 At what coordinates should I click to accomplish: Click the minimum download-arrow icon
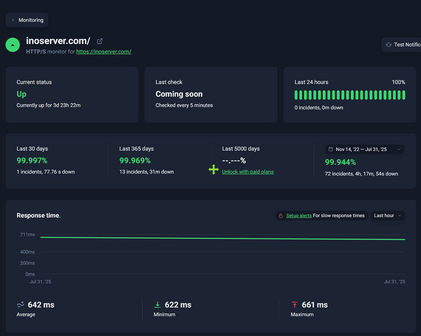pyautogui.click(x=157, y=304)
